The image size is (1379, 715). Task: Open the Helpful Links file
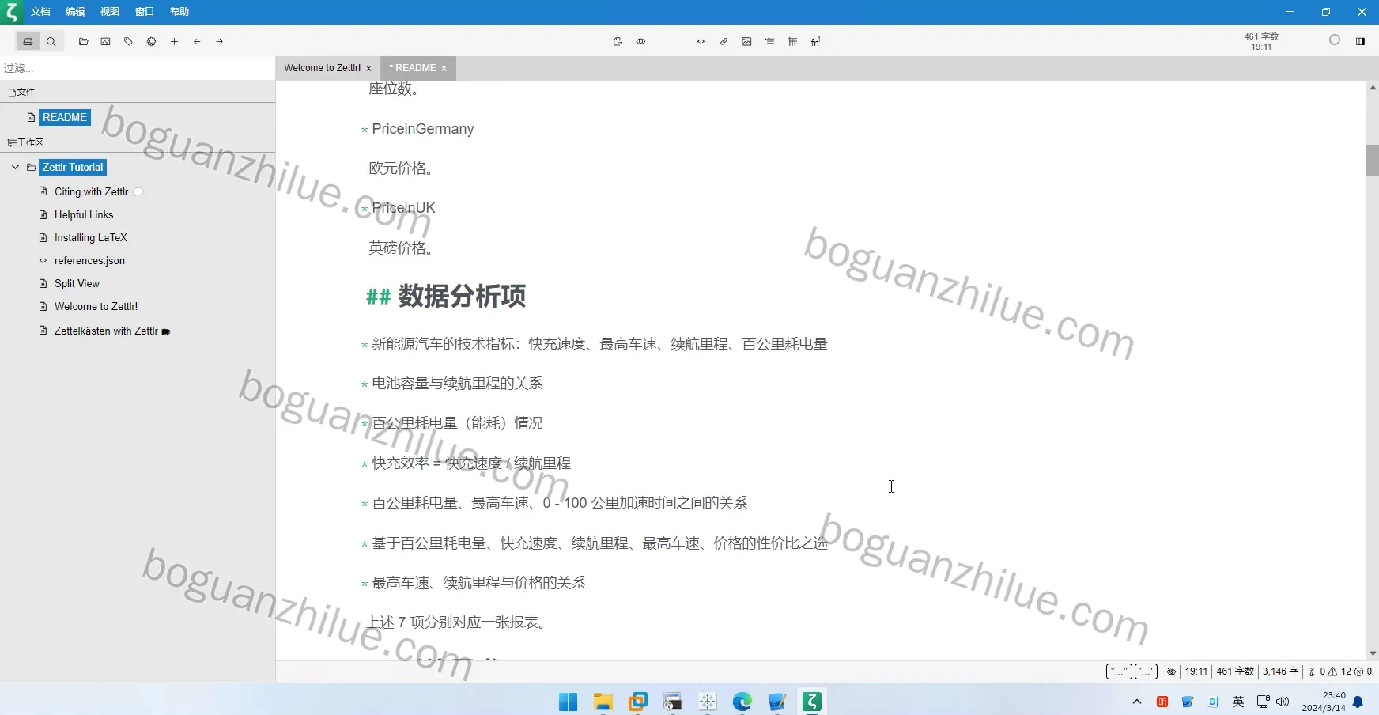click(x=84, y=215)
